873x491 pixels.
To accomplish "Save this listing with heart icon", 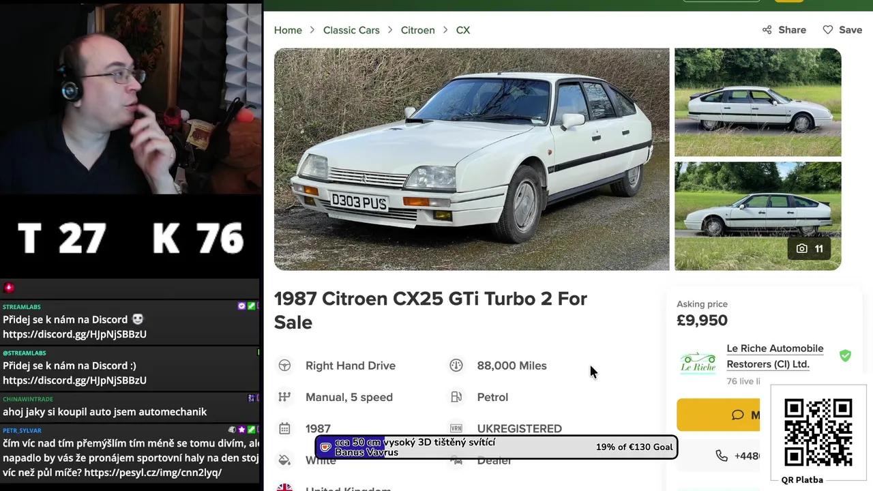I will click(x=828, y=30).
